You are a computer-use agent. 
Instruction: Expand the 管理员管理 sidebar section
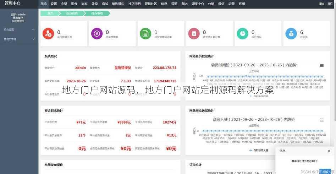(x=19, y=39)
